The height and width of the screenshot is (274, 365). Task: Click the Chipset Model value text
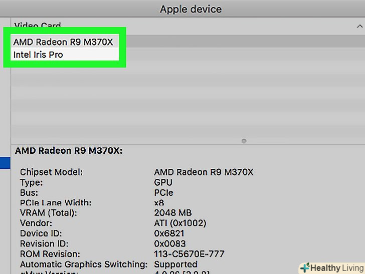pos(204,172)
